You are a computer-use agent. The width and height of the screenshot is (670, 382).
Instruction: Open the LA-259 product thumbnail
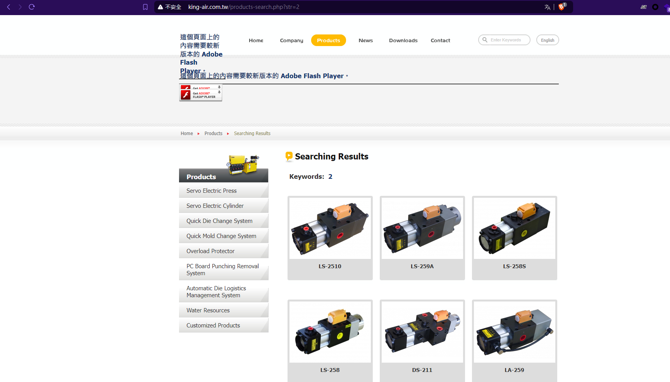[x=515, y=332]
